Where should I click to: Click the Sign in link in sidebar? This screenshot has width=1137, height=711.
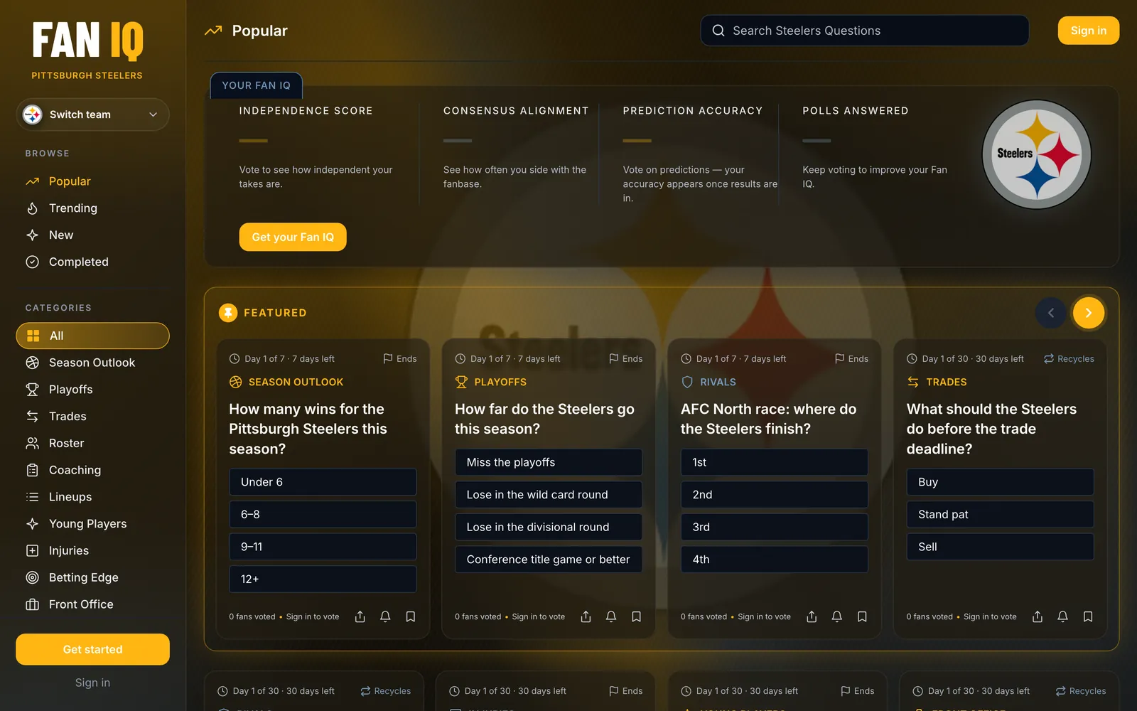click(92, 683)
